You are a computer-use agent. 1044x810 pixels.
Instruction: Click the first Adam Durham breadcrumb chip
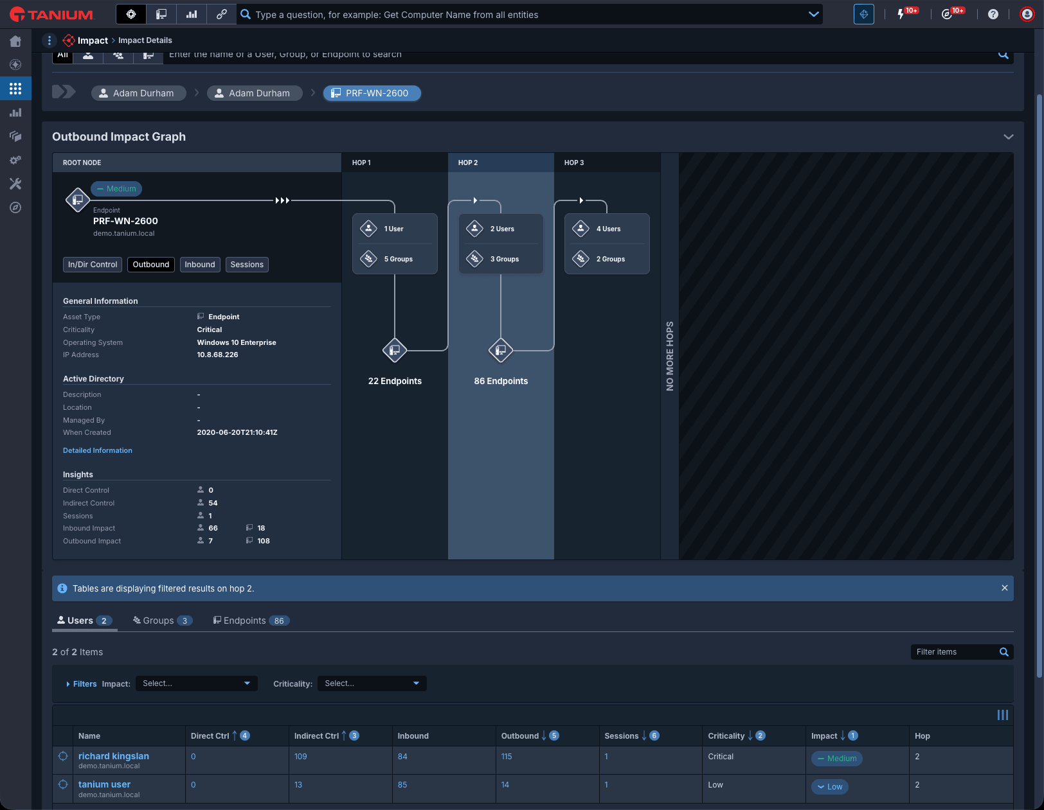coord(138,93)
